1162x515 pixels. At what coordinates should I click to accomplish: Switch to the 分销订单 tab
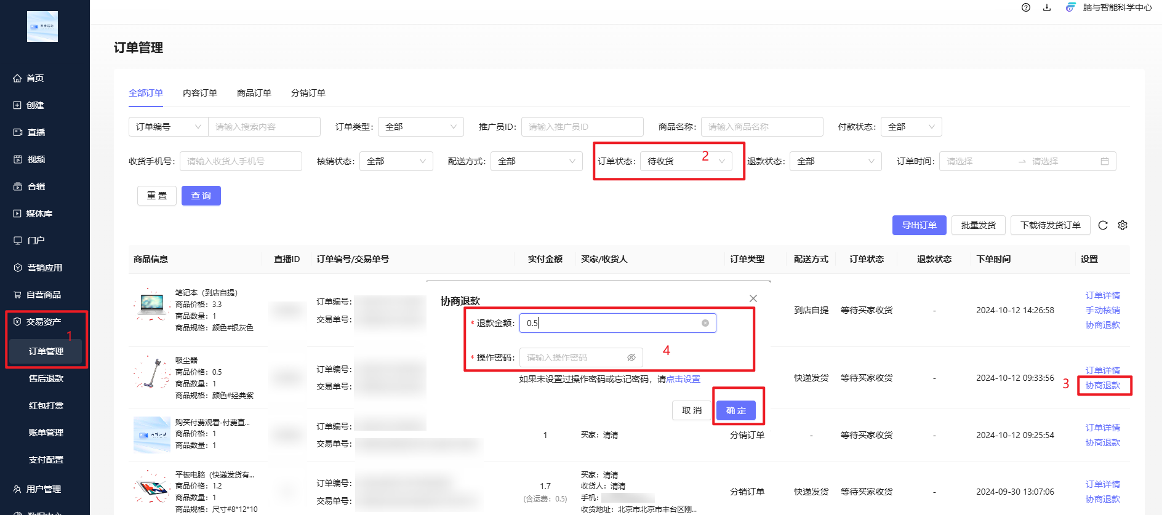coord(308,93)
